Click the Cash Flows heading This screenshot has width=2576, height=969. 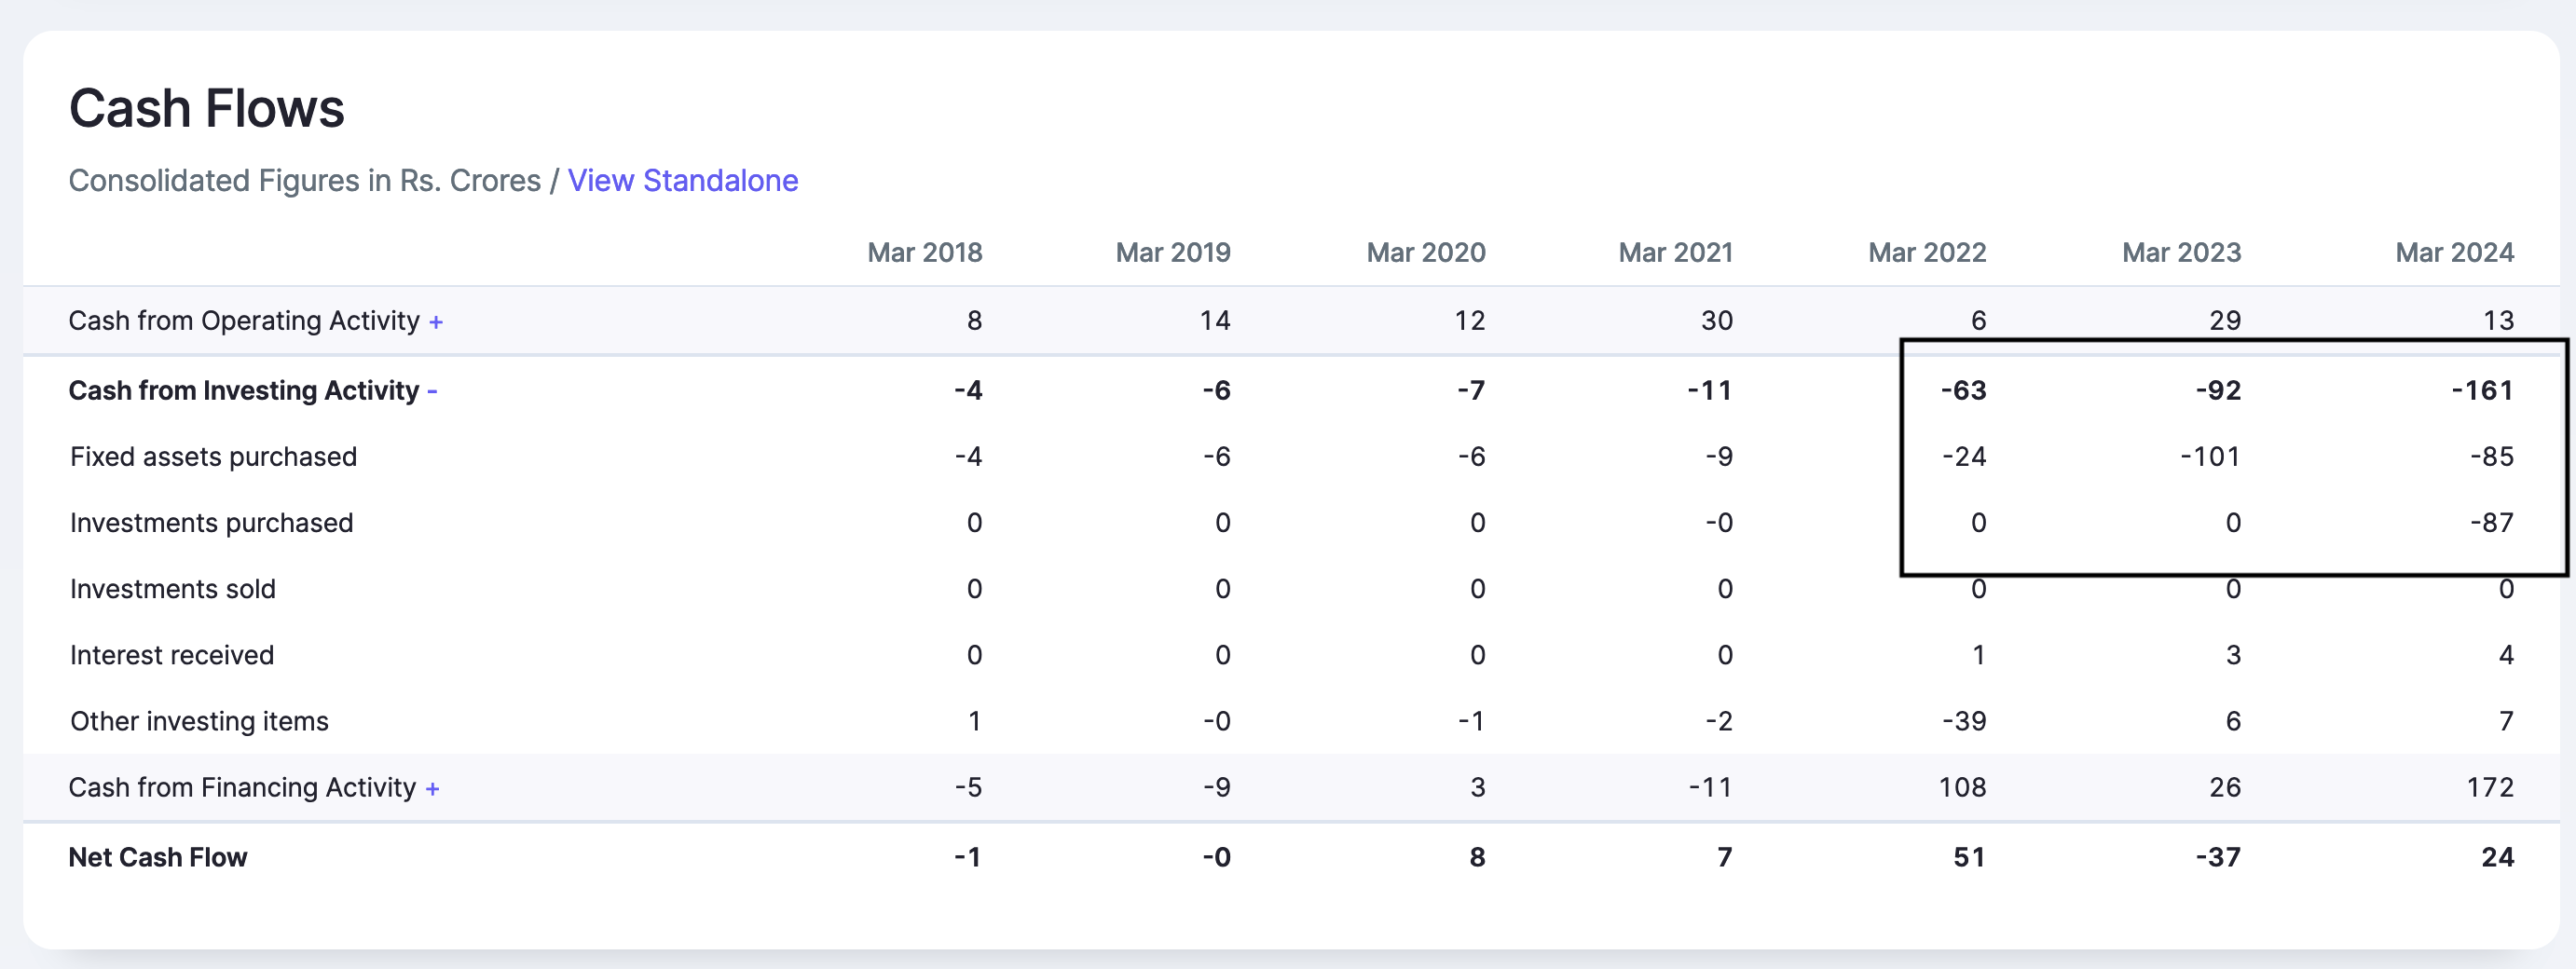(206, 109)
